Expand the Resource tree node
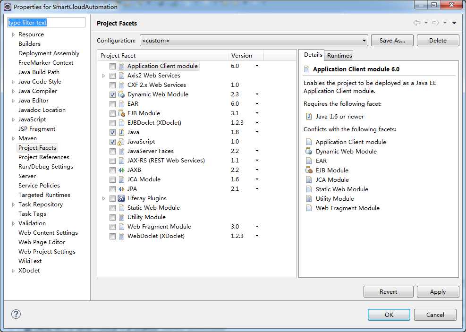The height and width of the screenshot is (332, 466). pyautogui.click(x=13, y=34)
